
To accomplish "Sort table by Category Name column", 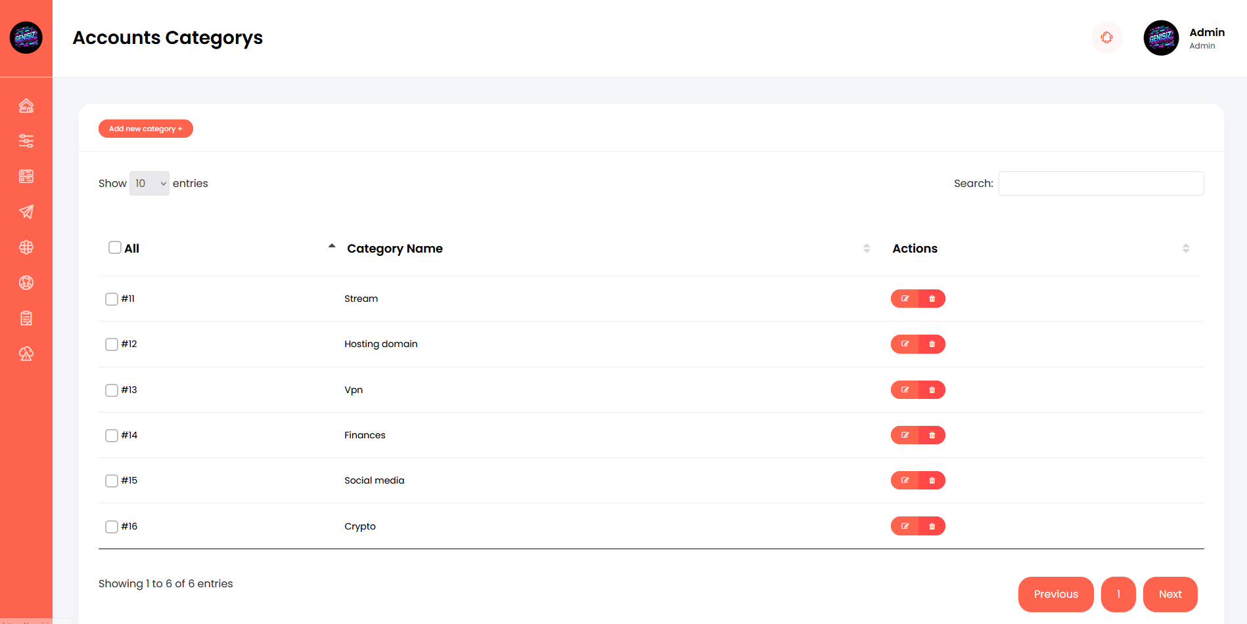I will point(395,249).
